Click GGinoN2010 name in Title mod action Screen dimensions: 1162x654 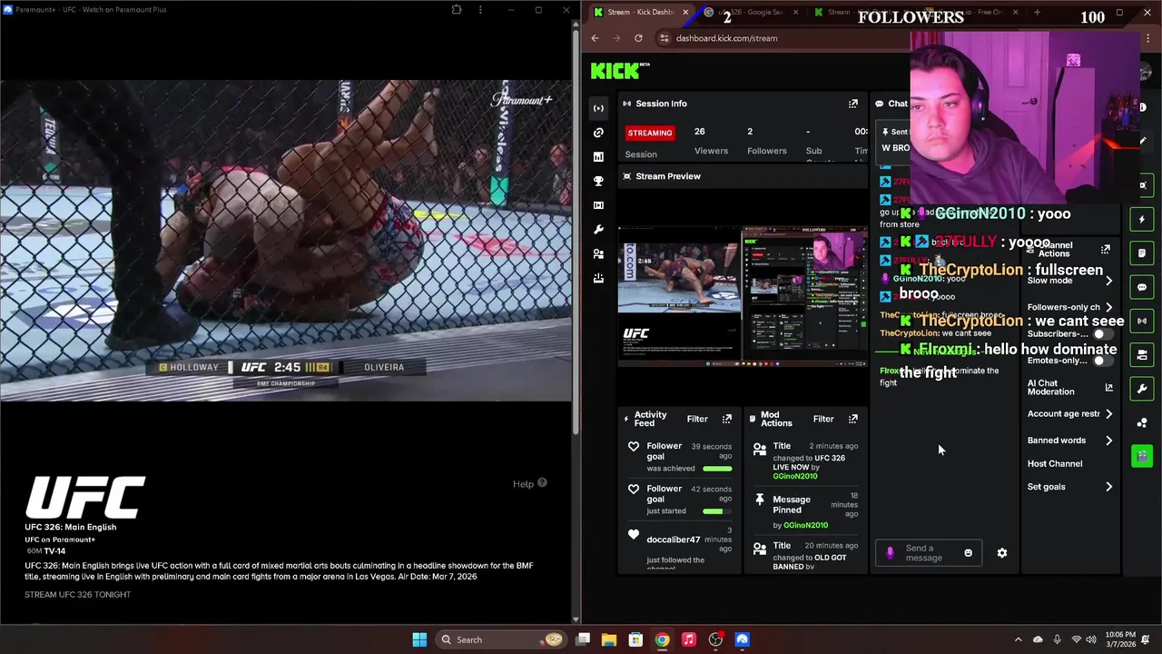(x=795, y=476)
